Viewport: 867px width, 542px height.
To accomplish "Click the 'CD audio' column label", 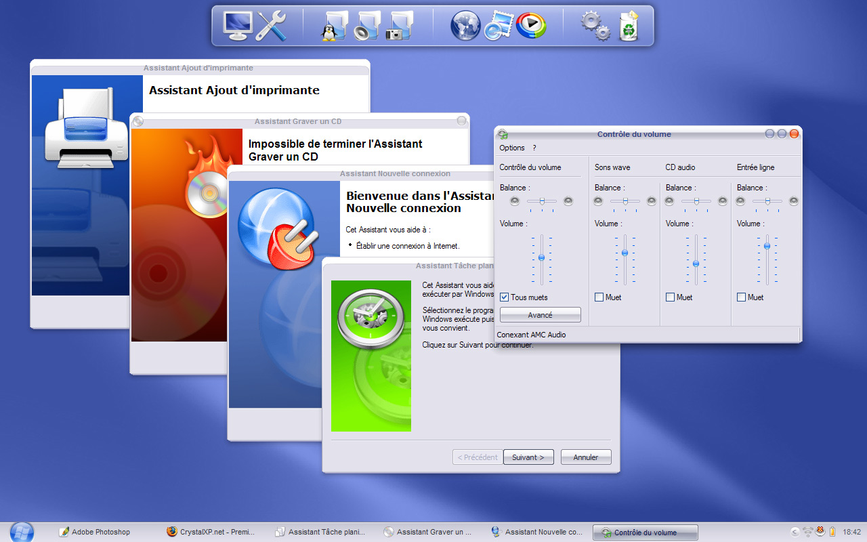I will 680,167.
